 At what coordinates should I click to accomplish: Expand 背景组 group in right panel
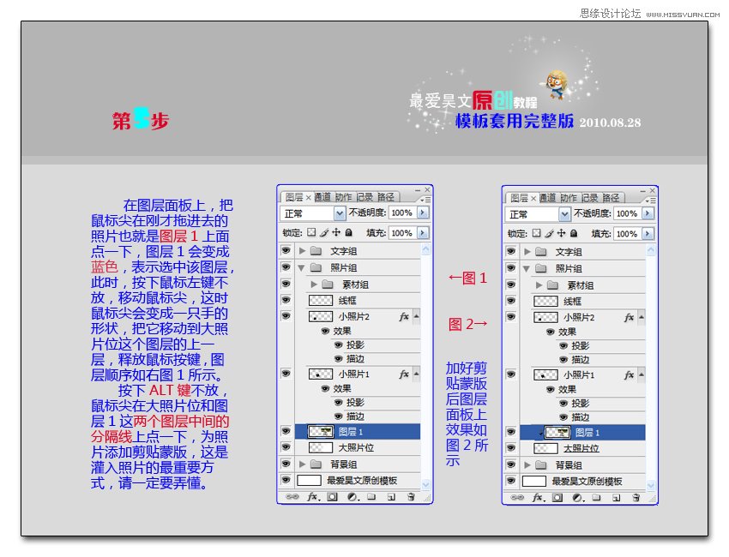(x=527, y=464)
